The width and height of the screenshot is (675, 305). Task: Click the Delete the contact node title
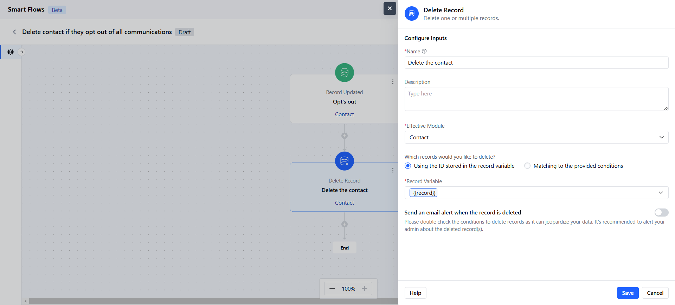pos(345,190)
